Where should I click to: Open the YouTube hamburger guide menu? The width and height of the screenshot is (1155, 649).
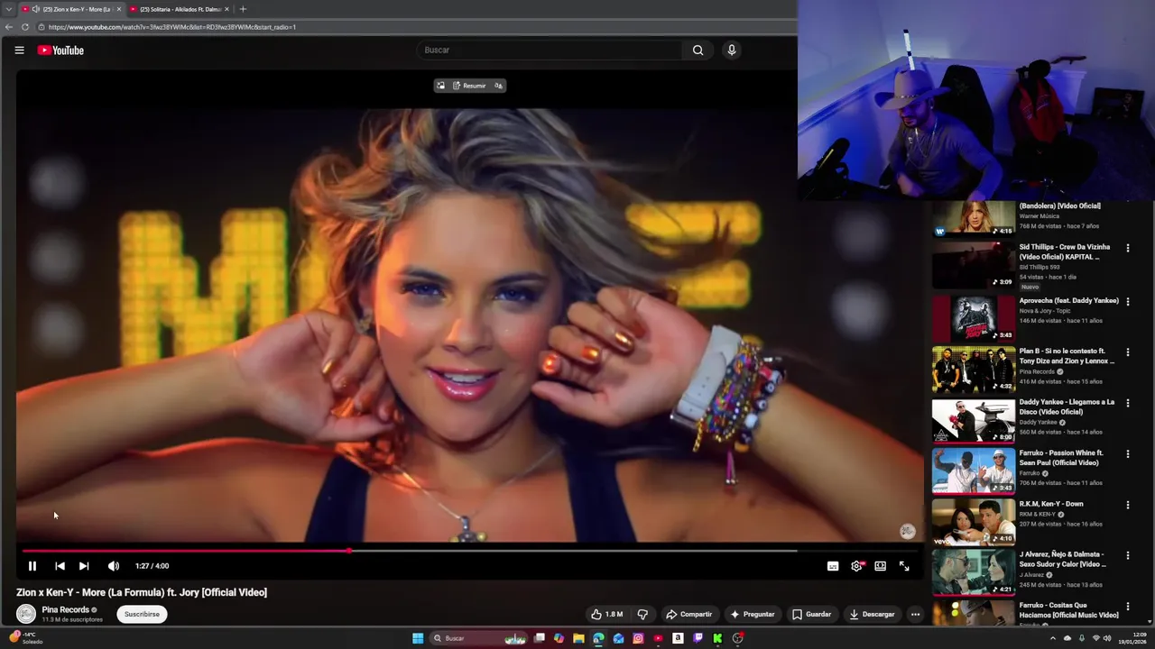point(19,50)
